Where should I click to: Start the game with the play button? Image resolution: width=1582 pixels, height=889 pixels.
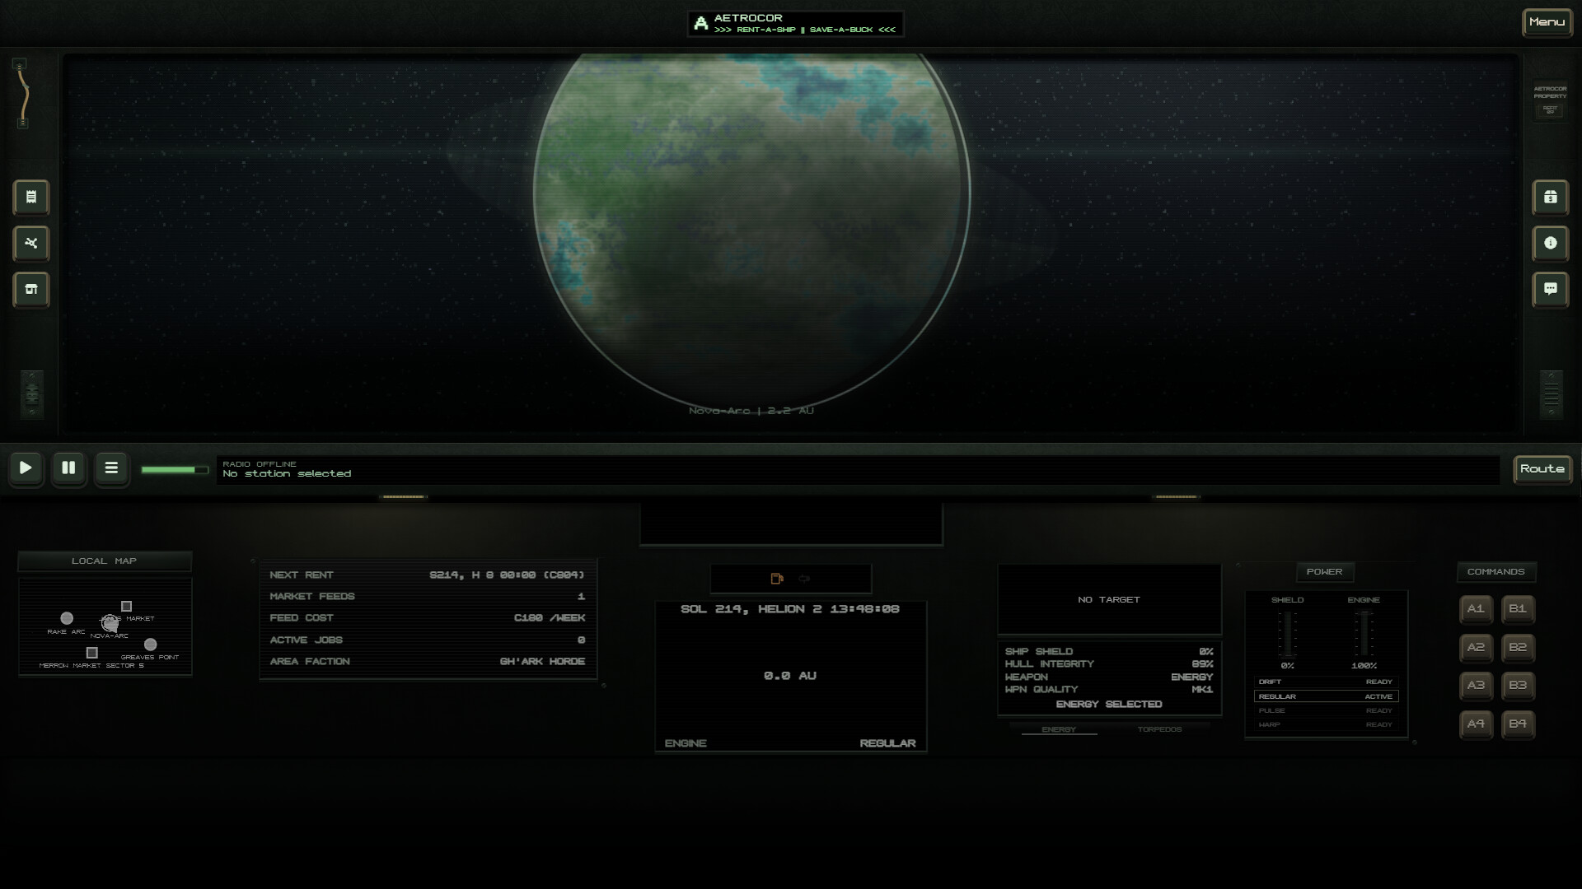tap(26, 468)
